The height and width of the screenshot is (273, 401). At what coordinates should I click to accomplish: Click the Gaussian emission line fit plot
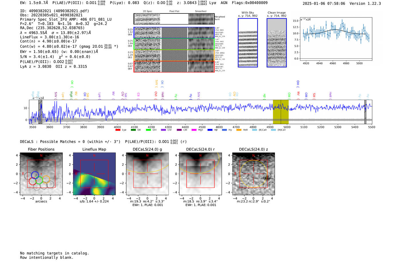336,39
